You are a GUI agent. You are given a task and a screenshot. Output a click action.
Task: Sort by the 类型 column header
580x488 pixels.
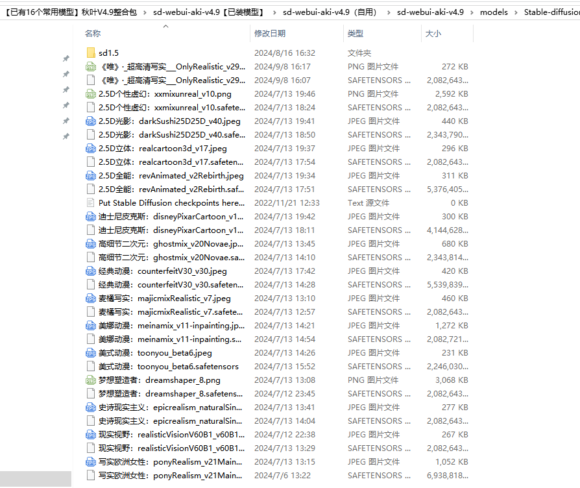(356, 34)
